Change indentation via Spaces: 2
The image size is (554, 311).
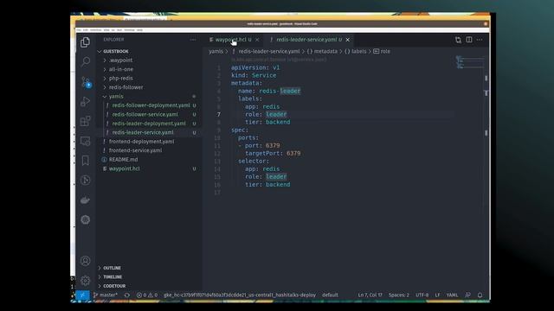point(398,295)
